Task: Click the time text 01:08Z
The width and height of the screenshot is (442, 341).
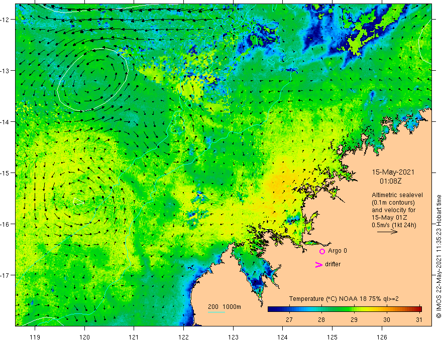Action: (x=390, y=181)
